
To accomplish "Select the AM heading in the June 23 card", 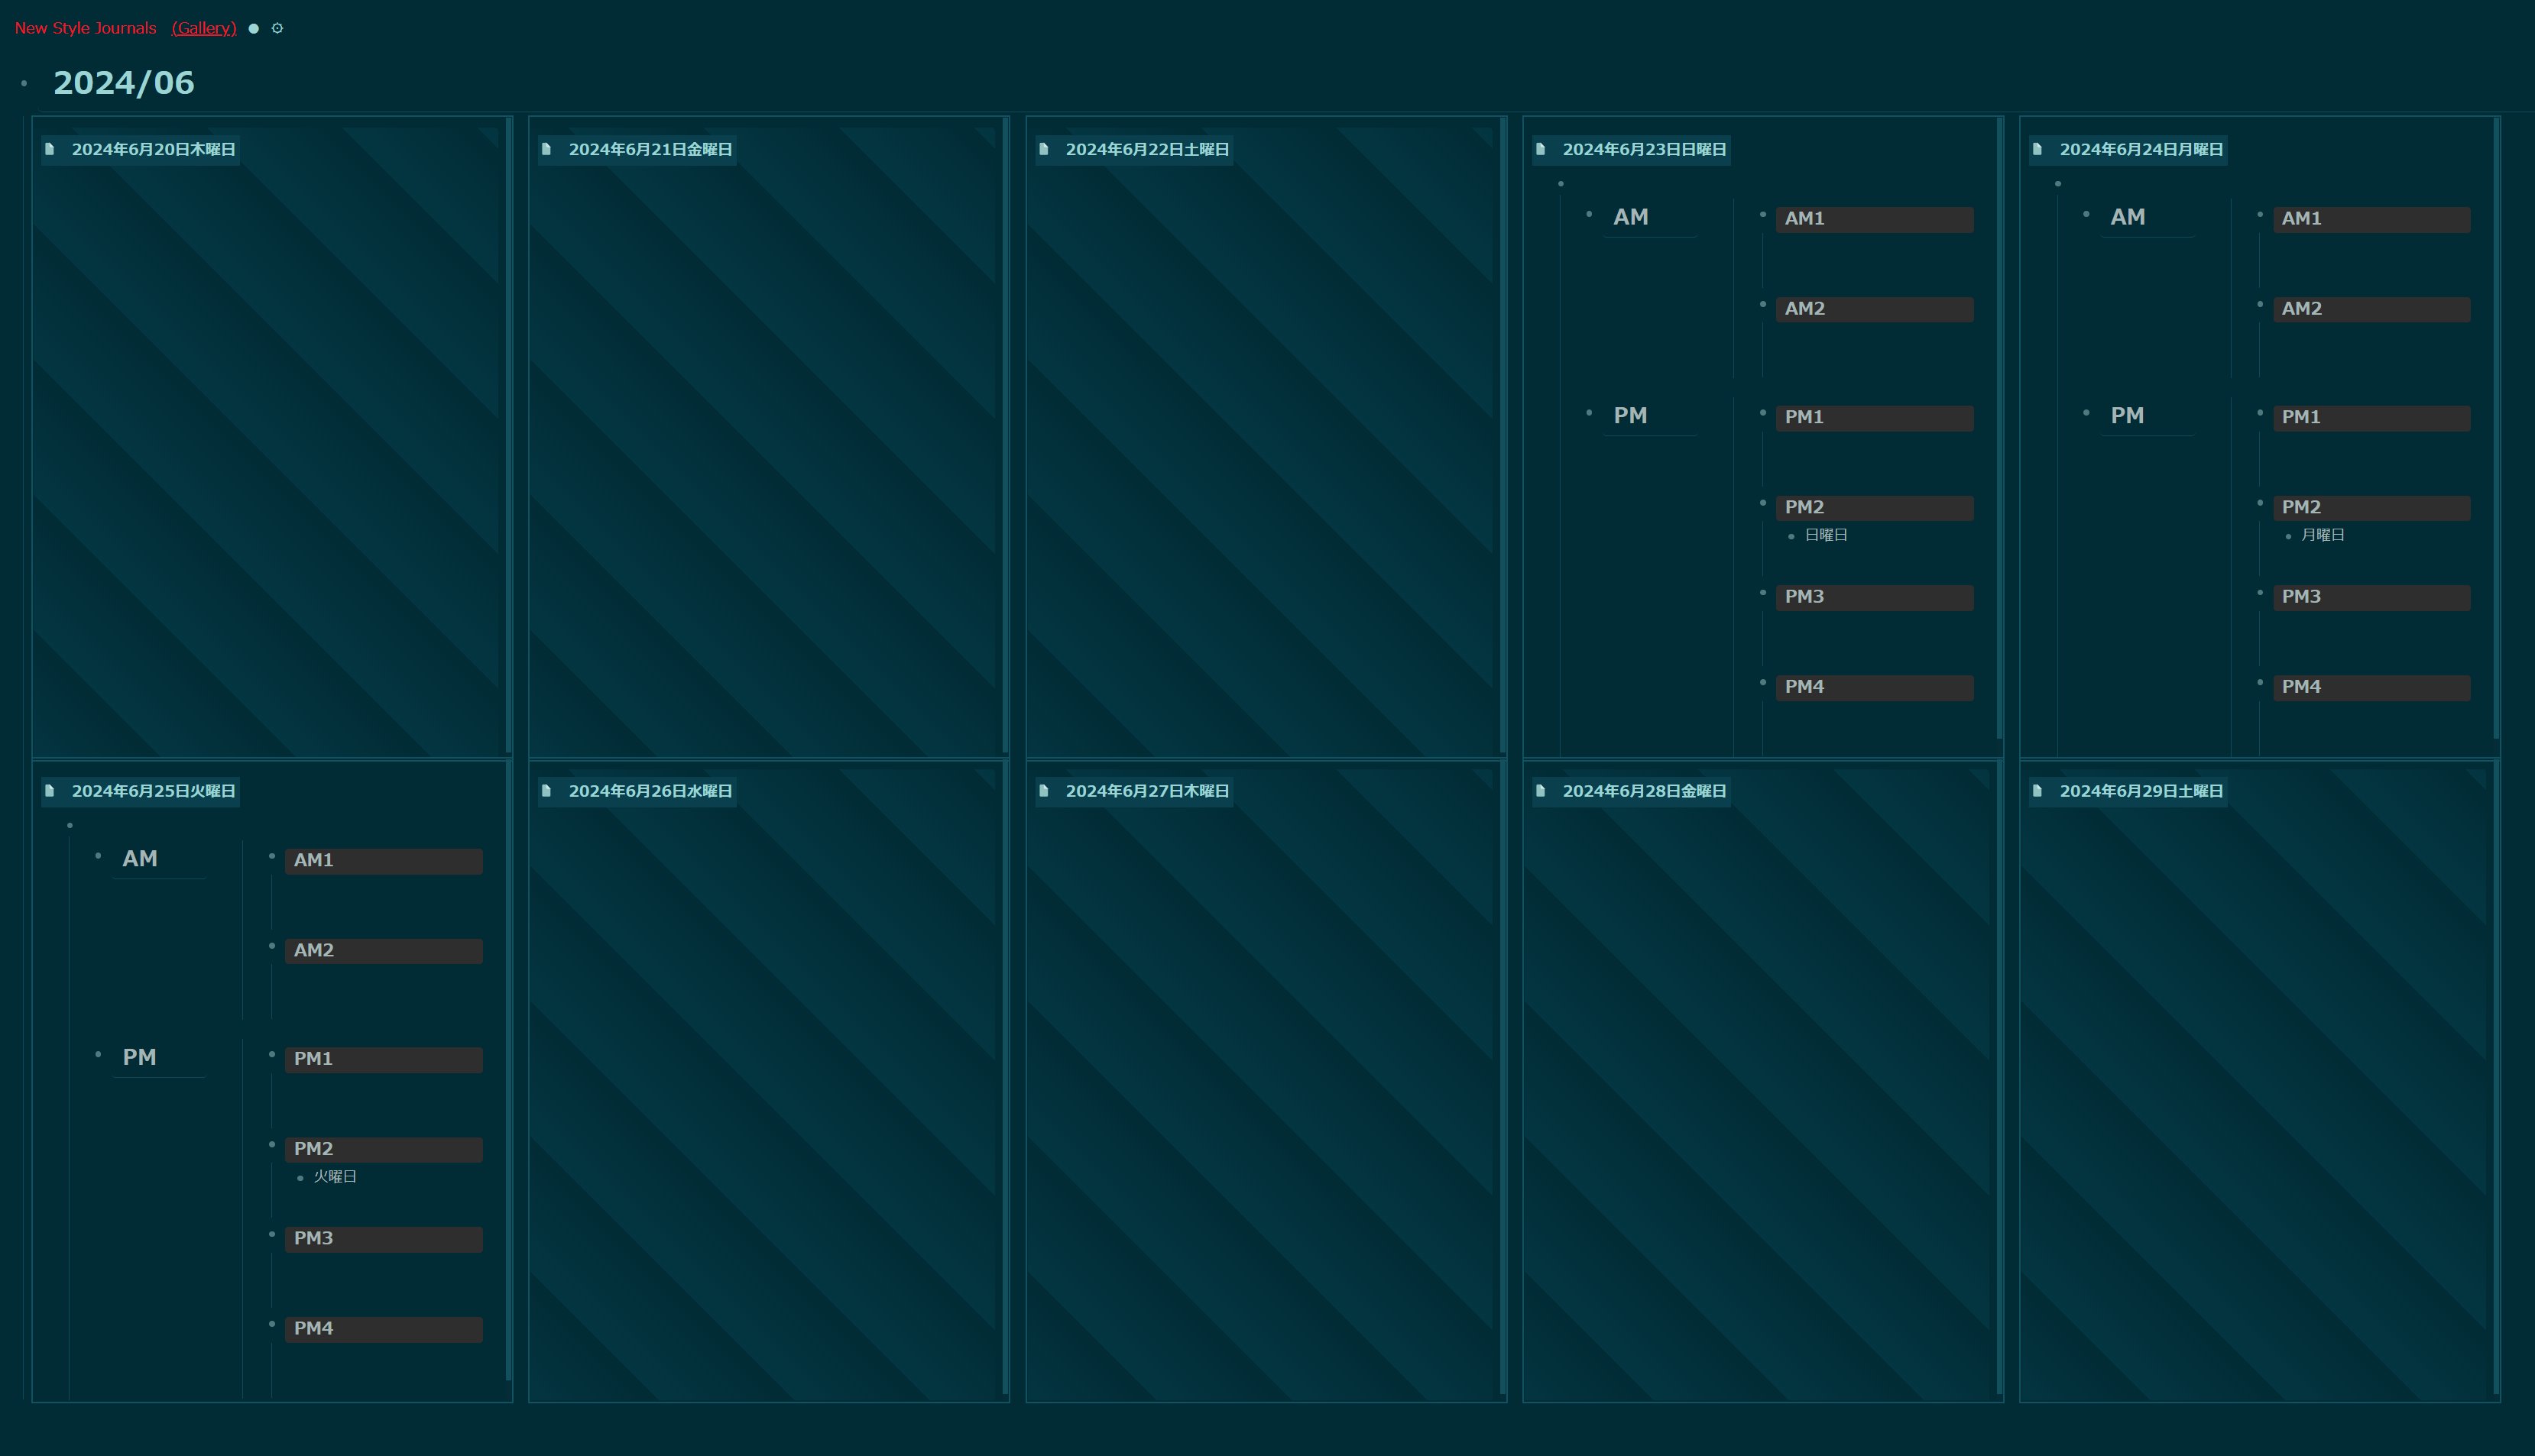I will point(1631,217).
